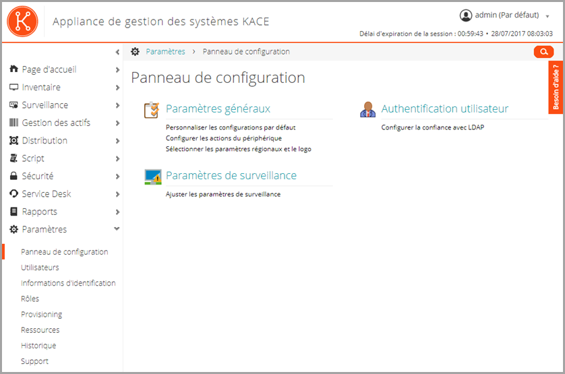Expand the Surveillance submenu chevron
Screen dimensions: 565x374
click(x=117, y=105)
